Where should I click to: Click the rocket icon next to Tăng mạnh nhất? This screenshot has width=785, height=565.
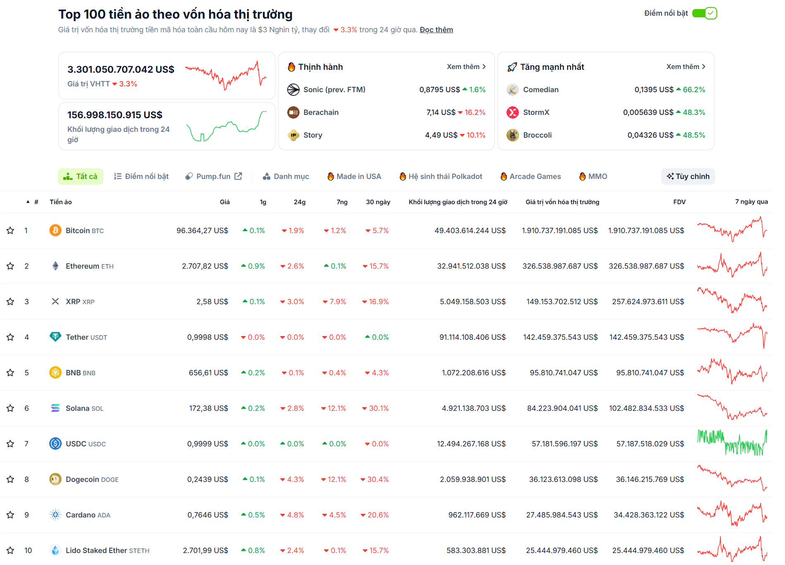[x=512, y=67]
